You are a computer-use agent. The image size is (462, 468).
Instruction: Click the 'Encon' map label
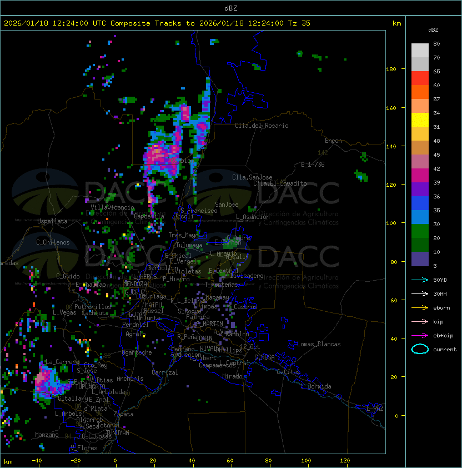click(333, 141)
